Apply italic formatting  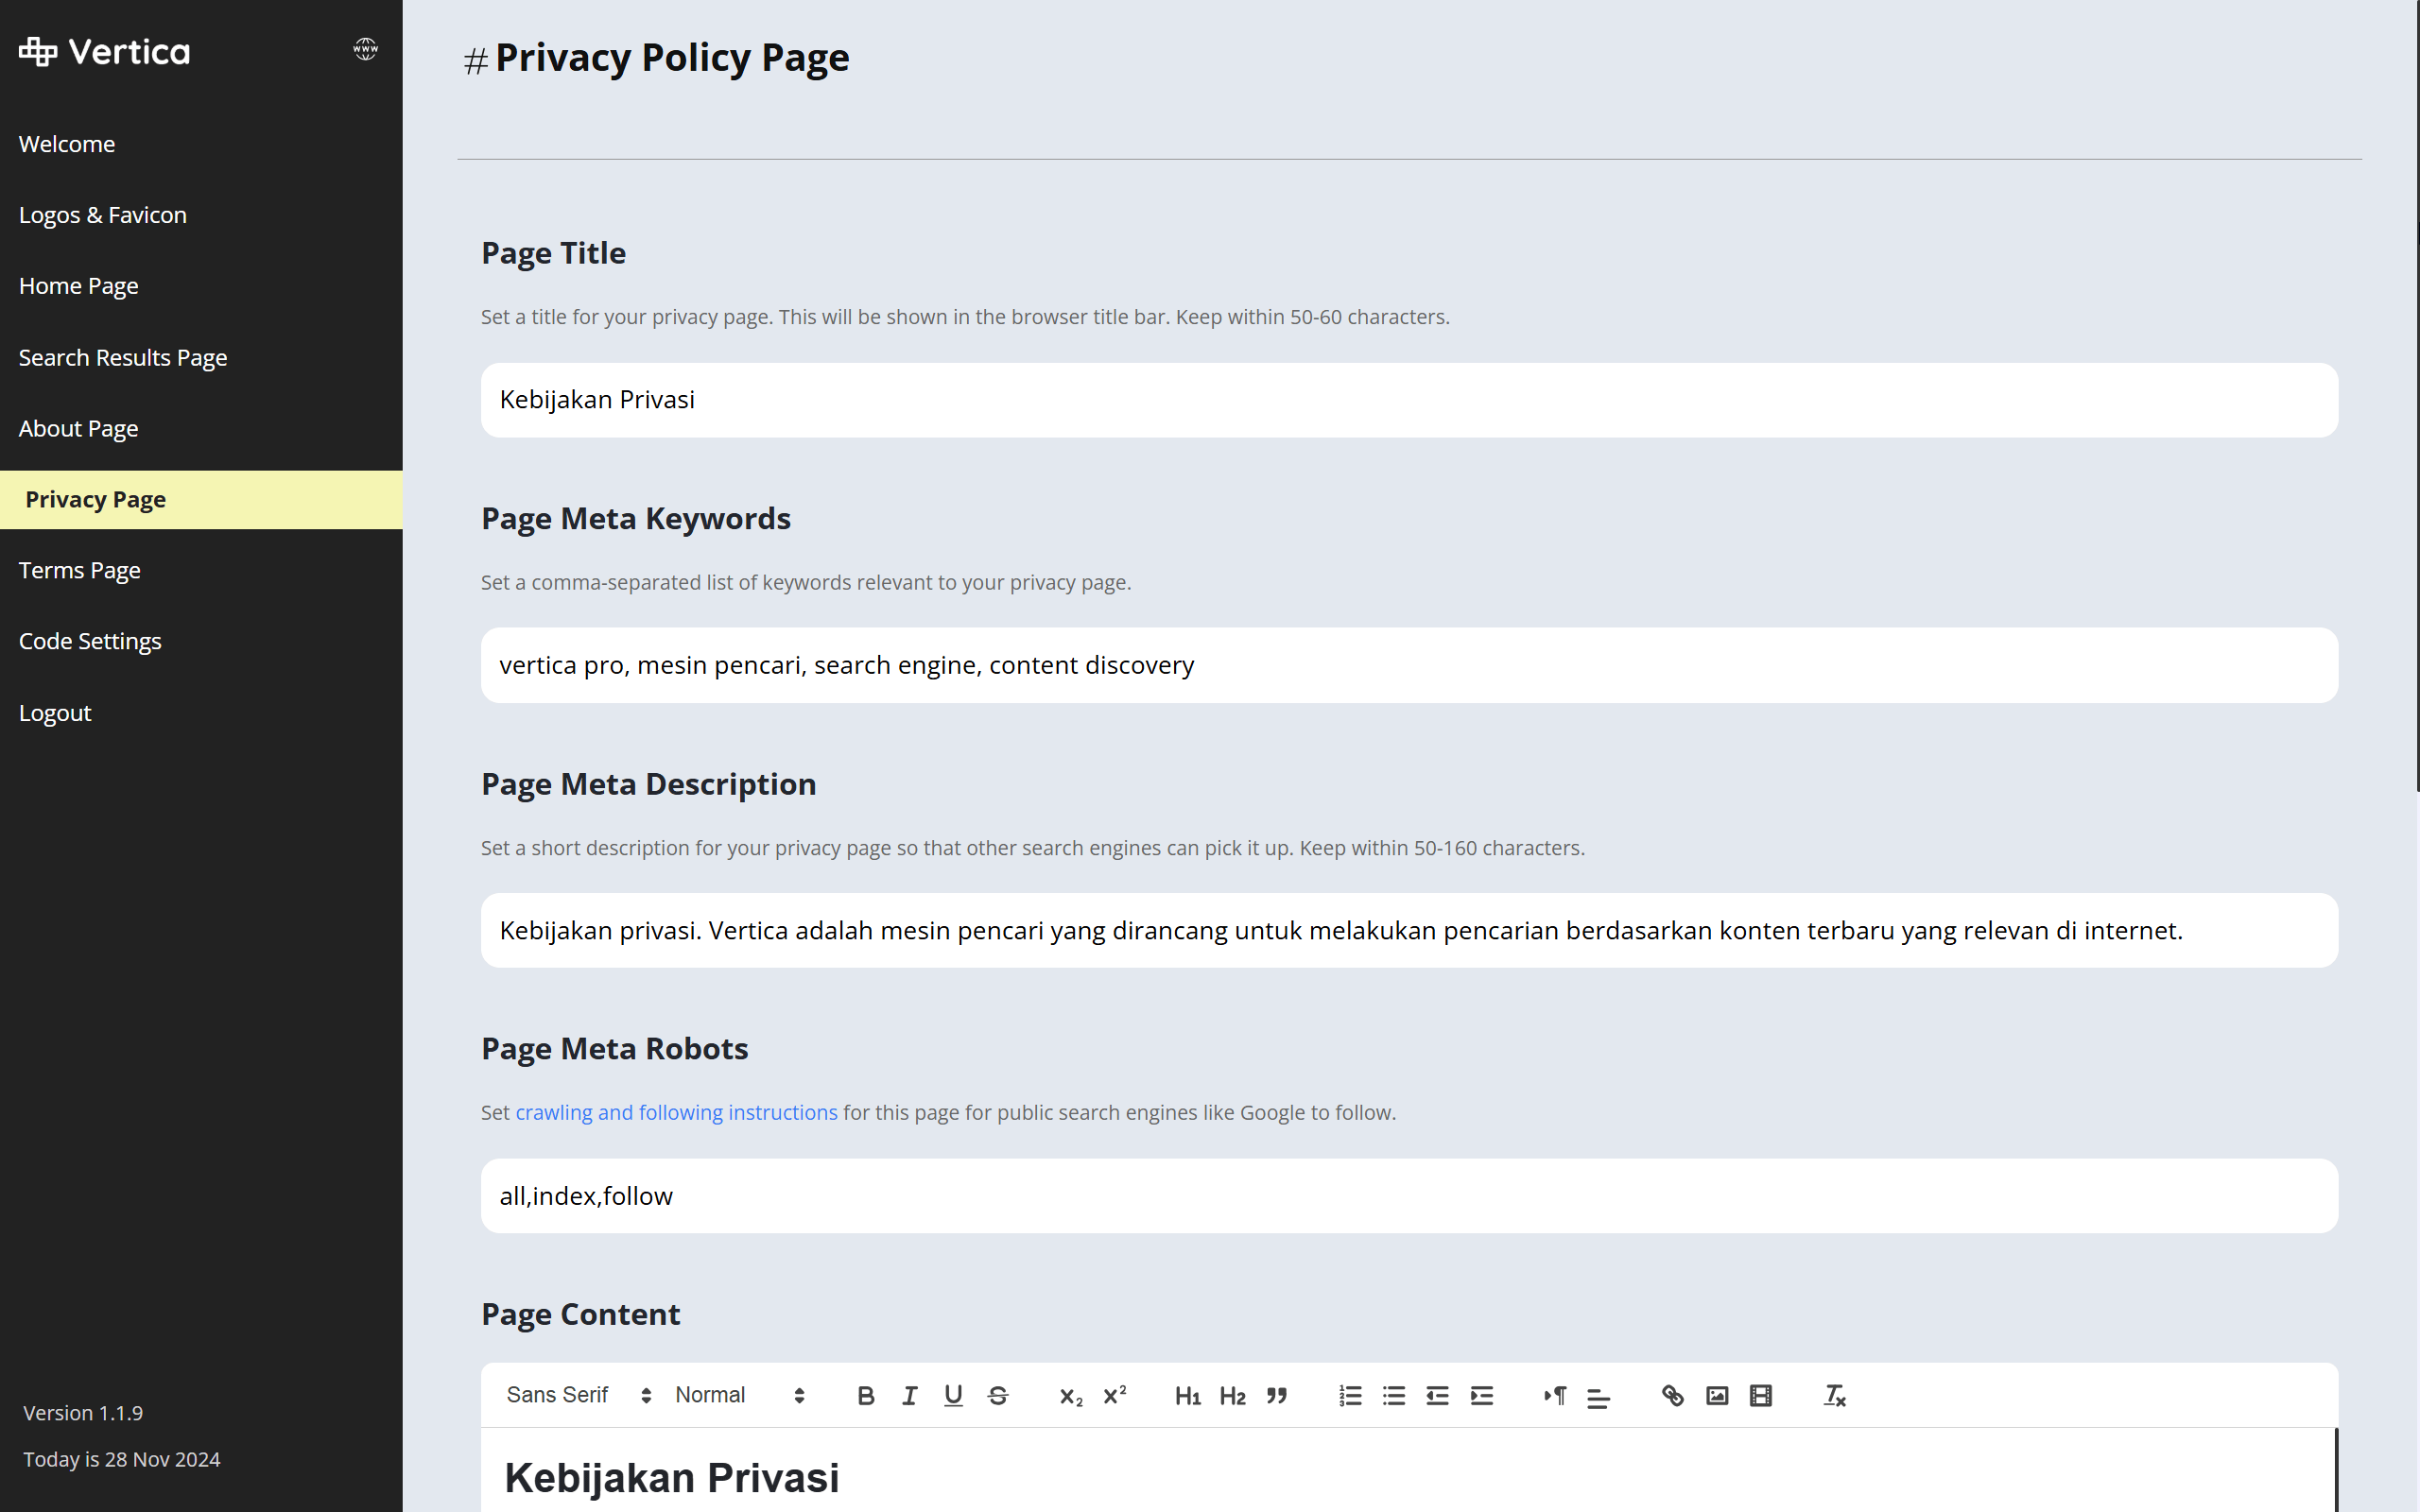909,1395
